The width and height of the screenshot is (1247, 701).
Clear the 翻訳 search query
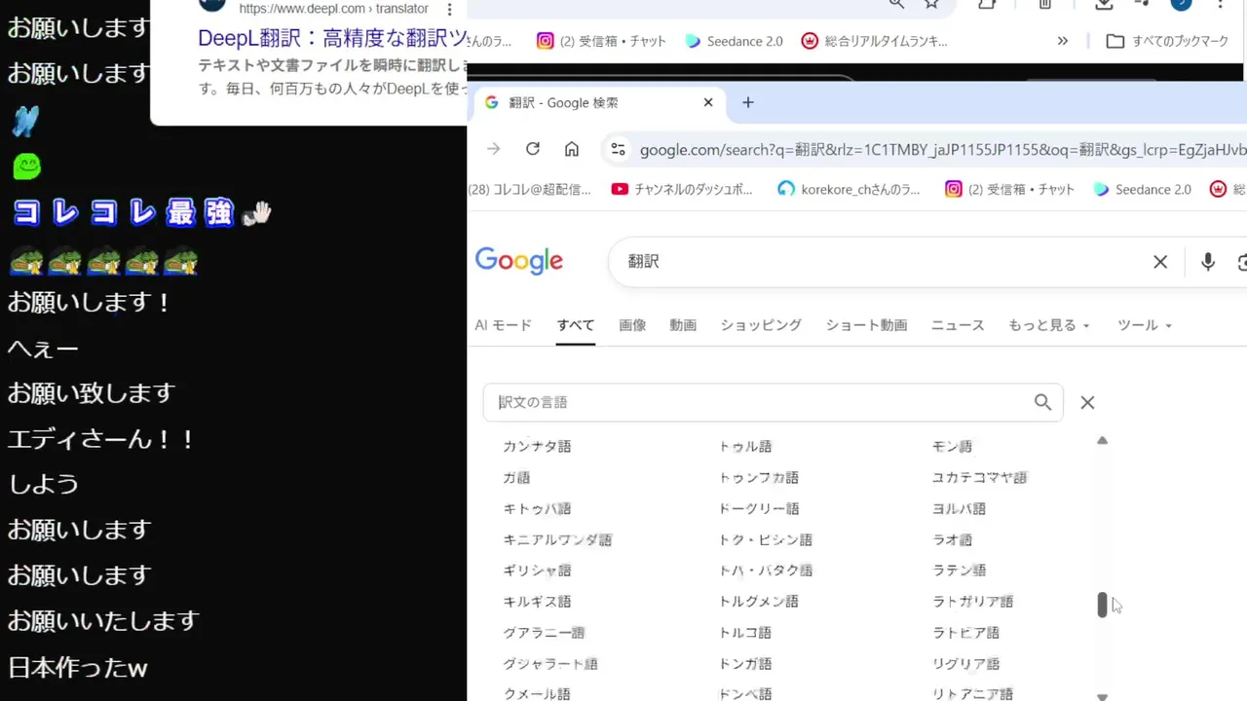pyautogui.click(x=1160, y=262)
